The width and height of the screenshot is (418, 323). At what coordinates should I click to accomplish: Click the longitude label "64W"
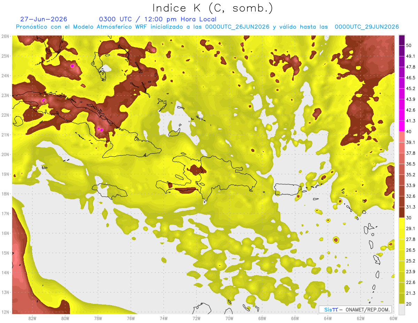pos(327,318)
